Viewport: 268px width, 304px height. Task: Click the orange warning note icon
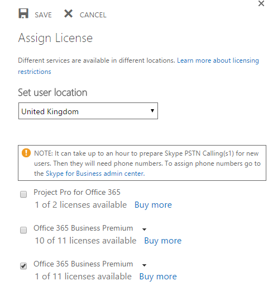point(26,153)
